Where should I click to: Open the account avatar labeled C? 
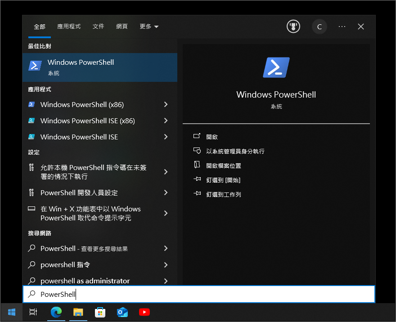(319, 27)
